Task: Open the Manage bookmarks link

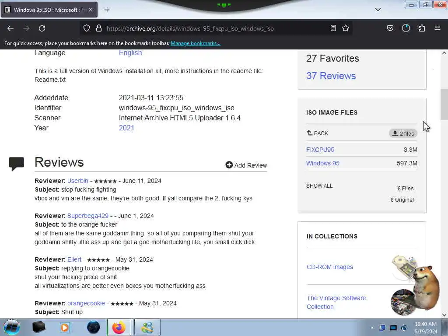Action: tap(196, 43)
